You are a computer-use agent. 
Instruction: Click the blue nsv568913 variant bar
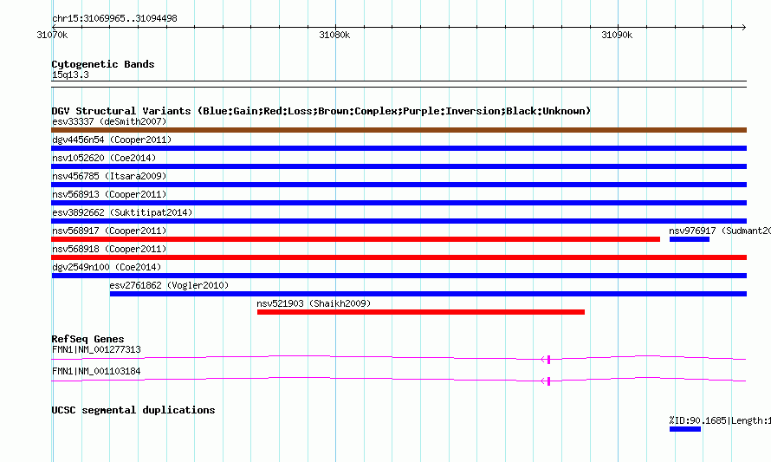(x=398, y=203)
